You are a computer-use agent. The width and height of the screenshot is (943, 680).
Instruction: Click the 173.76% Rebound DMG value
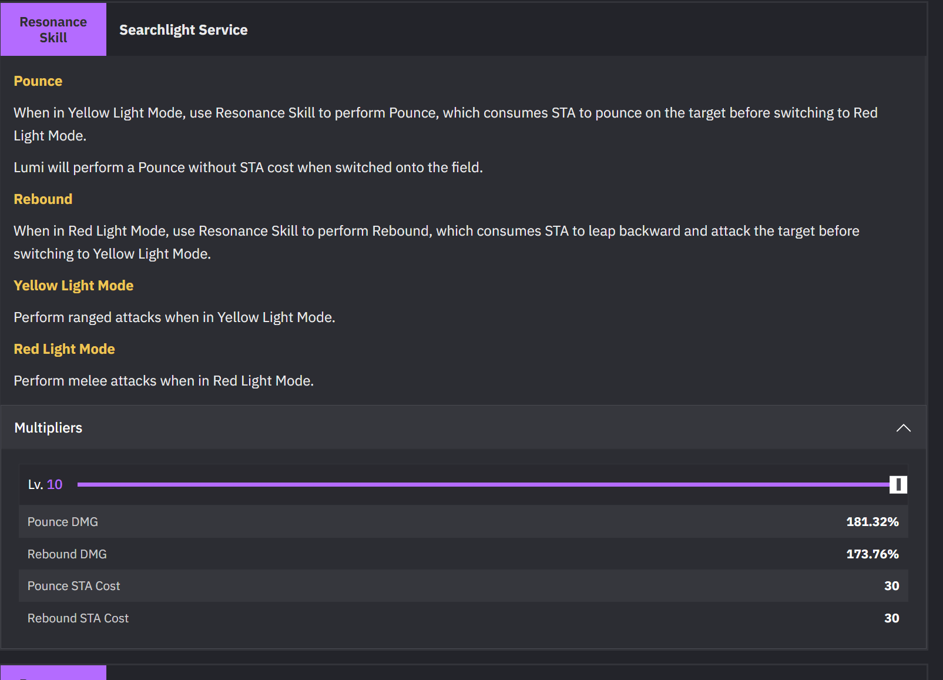click(872, 554)
